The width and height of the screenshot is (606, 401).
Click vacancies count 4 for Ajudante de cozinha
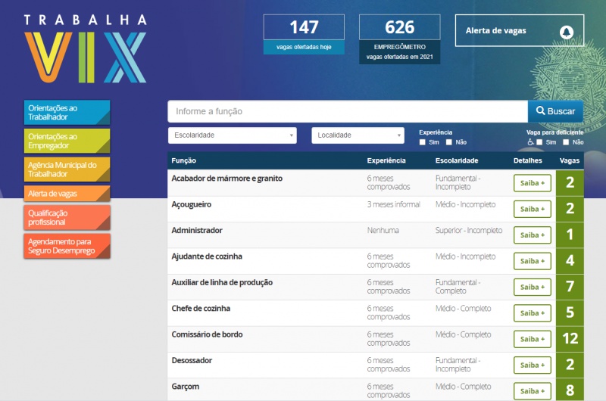tap(570, 261)
